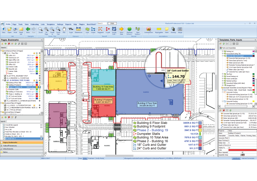The image size is (257, 181).
Task: Open the Takeoff Summary panel bar
Action: click(x=22, y=145)
